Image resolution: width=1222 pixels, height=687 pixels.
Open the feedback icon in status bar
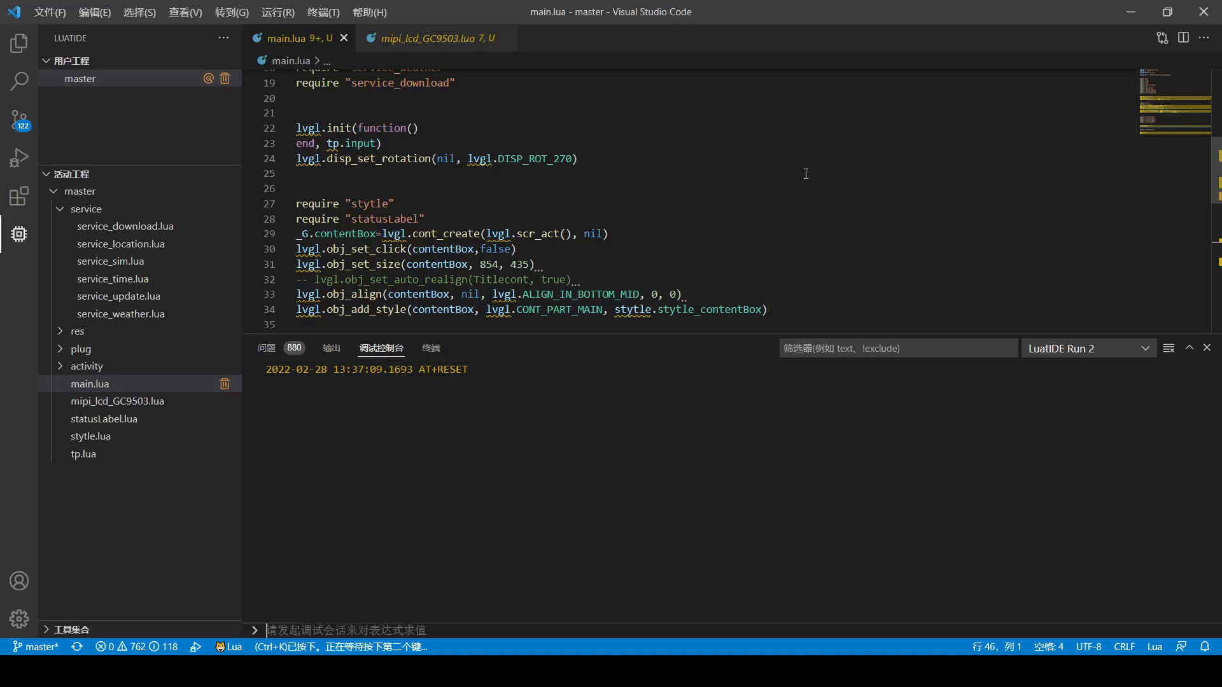point(1181,646)
